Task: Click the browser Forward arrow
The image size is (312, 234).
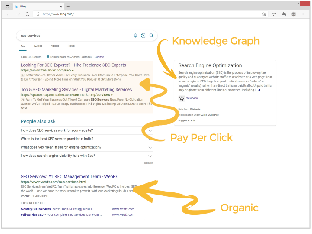Action: point(18,14)
